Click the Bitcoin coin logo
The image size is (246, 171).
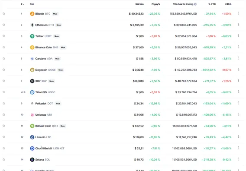[x=32, y=14]
